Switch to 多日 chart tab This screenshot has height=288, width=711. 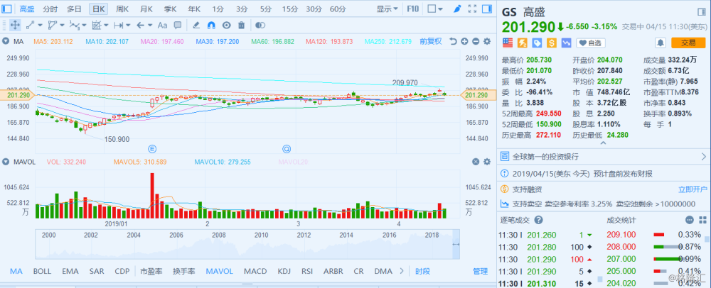tap(75, 9)
